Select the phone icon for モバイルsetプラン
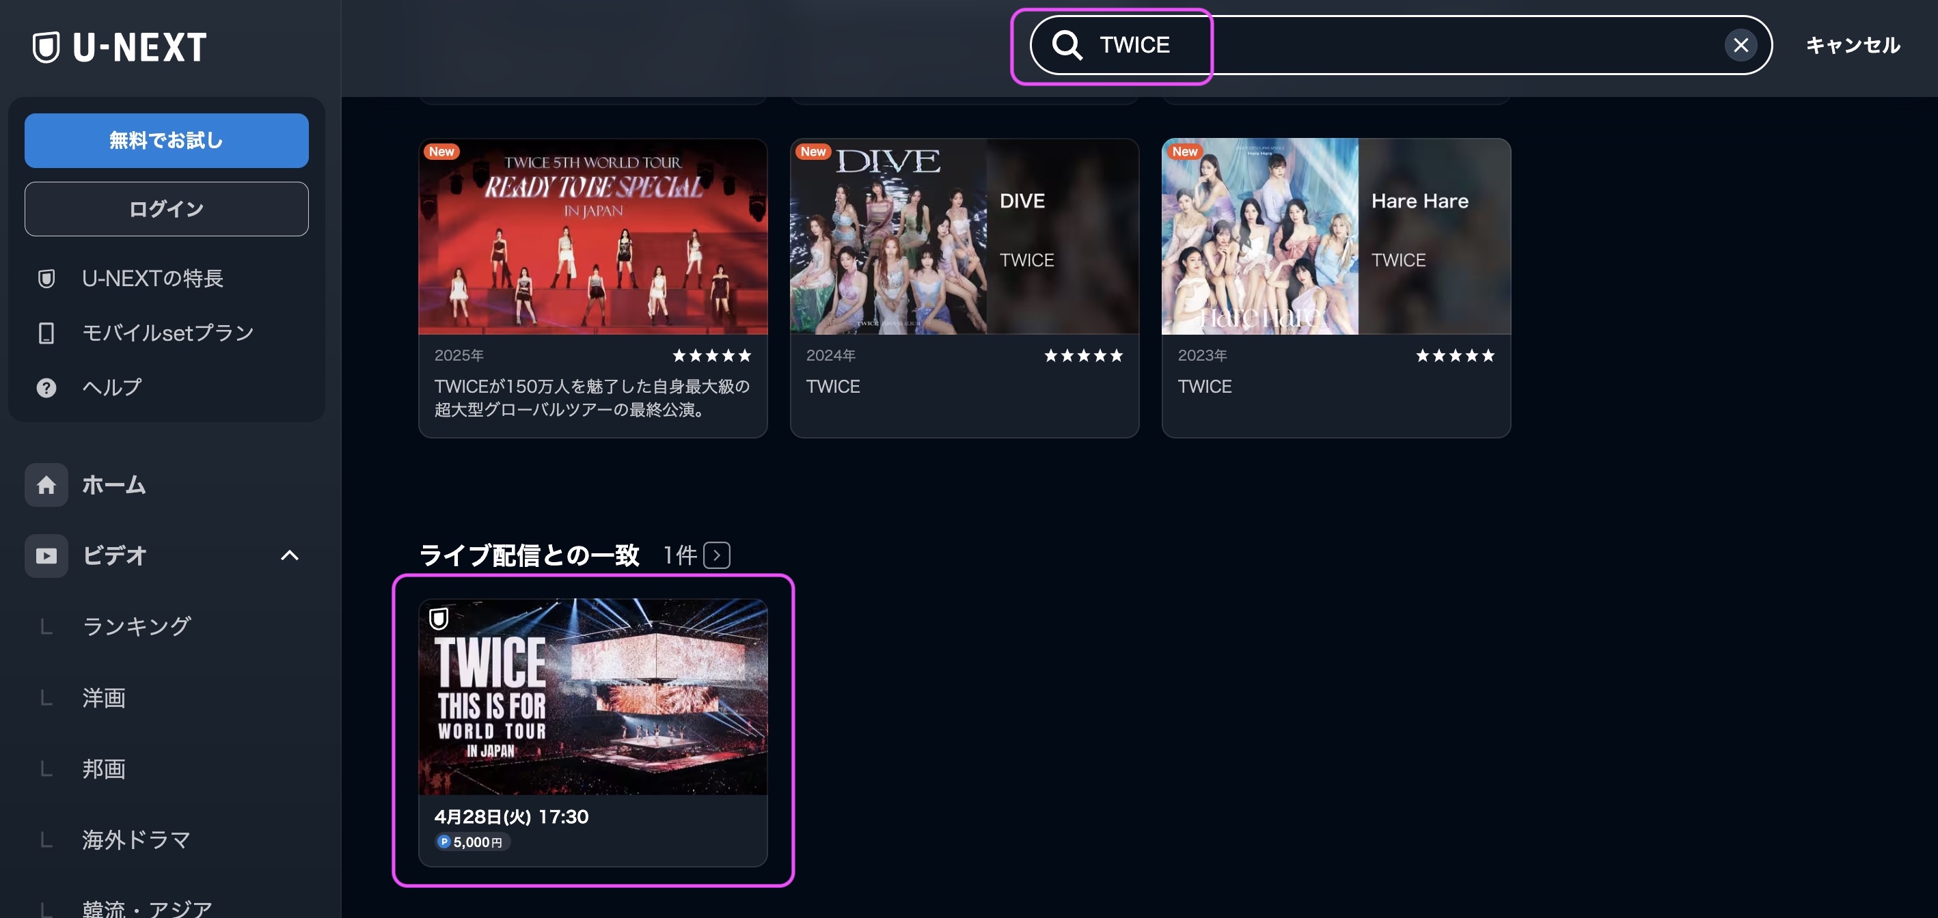This screenshot has width=1938, height=918. pyautogui.click(x=46, y=333)
